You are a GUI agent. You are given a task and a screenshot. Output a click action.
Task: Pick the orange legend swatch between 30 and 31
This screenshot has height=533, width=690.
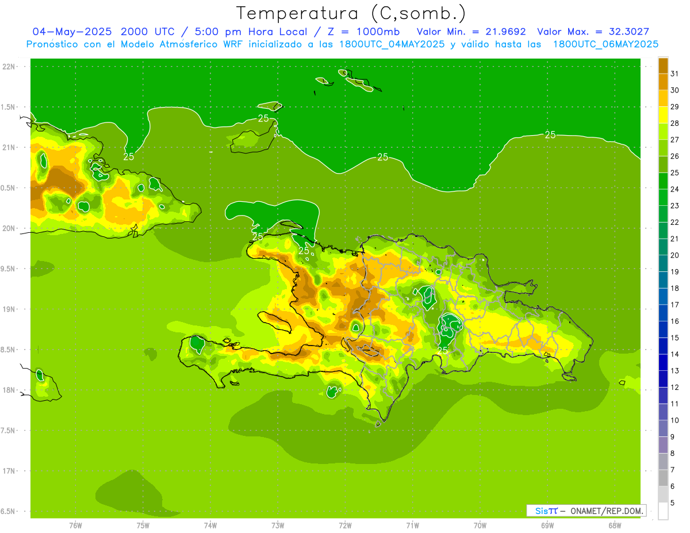point(663,82)
